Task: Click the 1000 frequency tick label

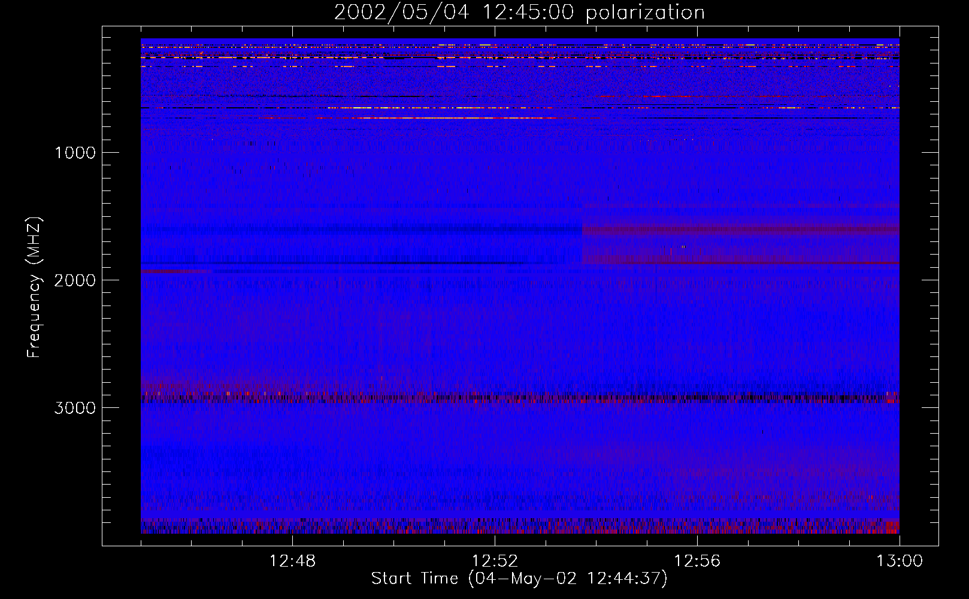Action: [x=75, y=153]
